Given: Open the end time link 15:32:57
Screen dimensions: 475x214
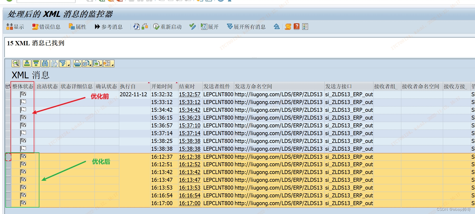Looking at the screenshot, I should [x=190, y=94].
